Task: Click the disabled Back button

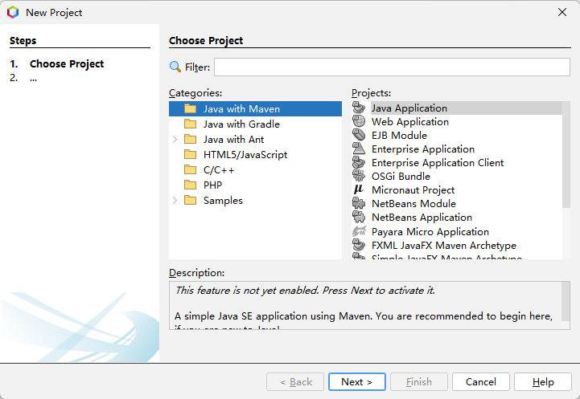Action: [295, 381]
